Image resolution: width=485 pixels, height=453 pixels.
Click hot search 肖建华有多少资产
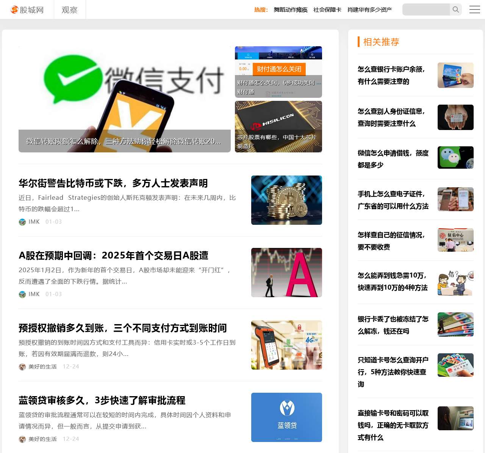[x=370, y=10]
